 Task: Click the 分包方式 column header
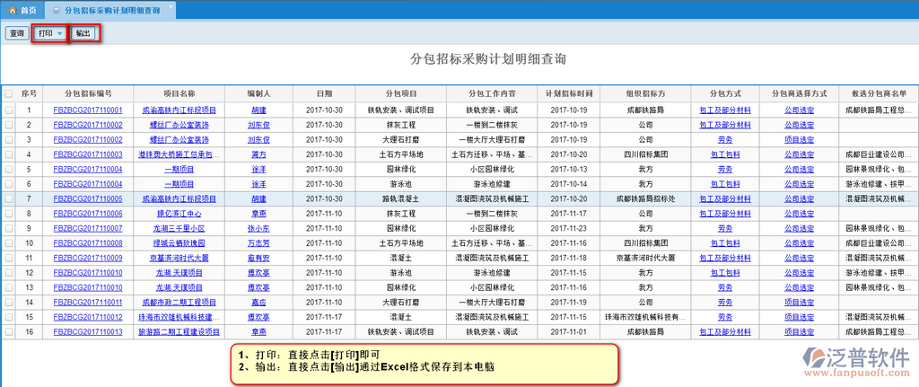725,93
